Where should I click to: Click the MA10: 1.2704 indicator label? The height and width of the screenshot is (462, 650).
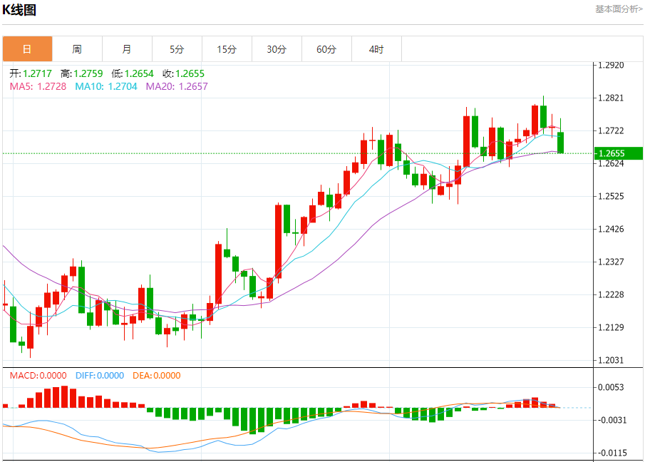pos(106,87)
